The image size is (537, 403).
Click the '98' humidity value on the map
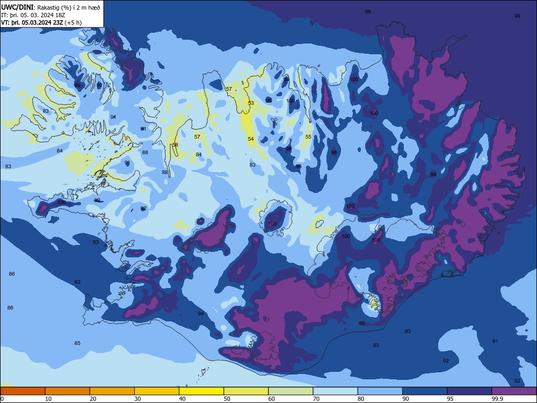coord(368,12)
